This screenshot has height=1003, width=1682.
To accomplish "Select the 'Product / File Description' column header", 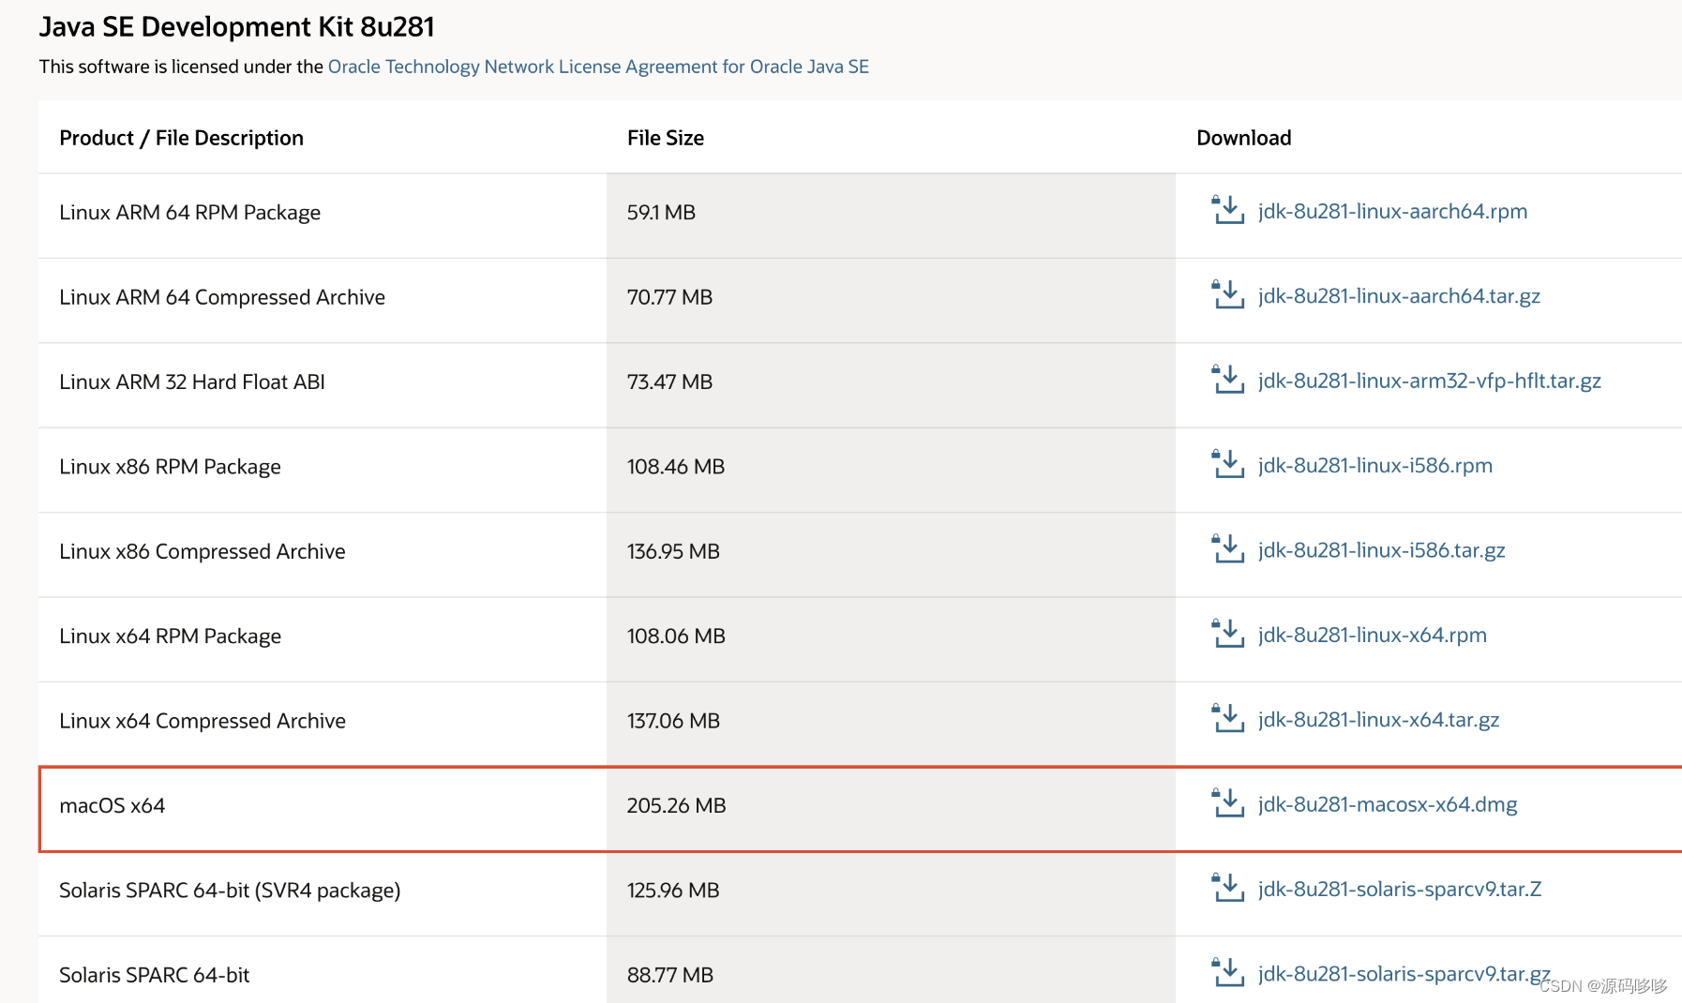I will (181, 138).
